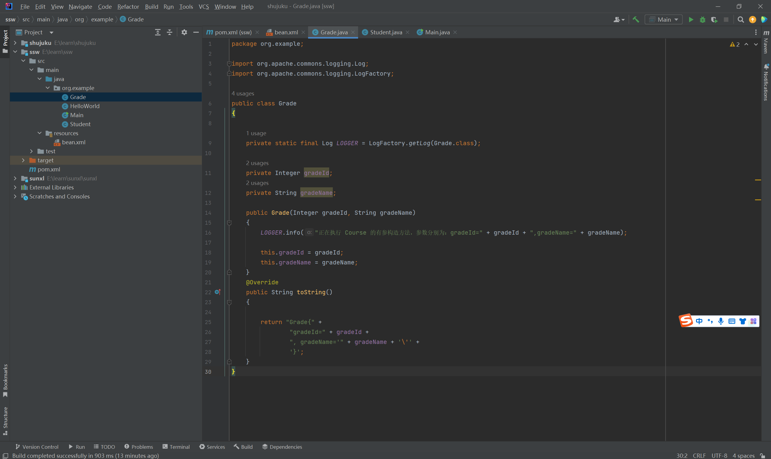Click Sogou IME microphone voice input

pos(721,321)
